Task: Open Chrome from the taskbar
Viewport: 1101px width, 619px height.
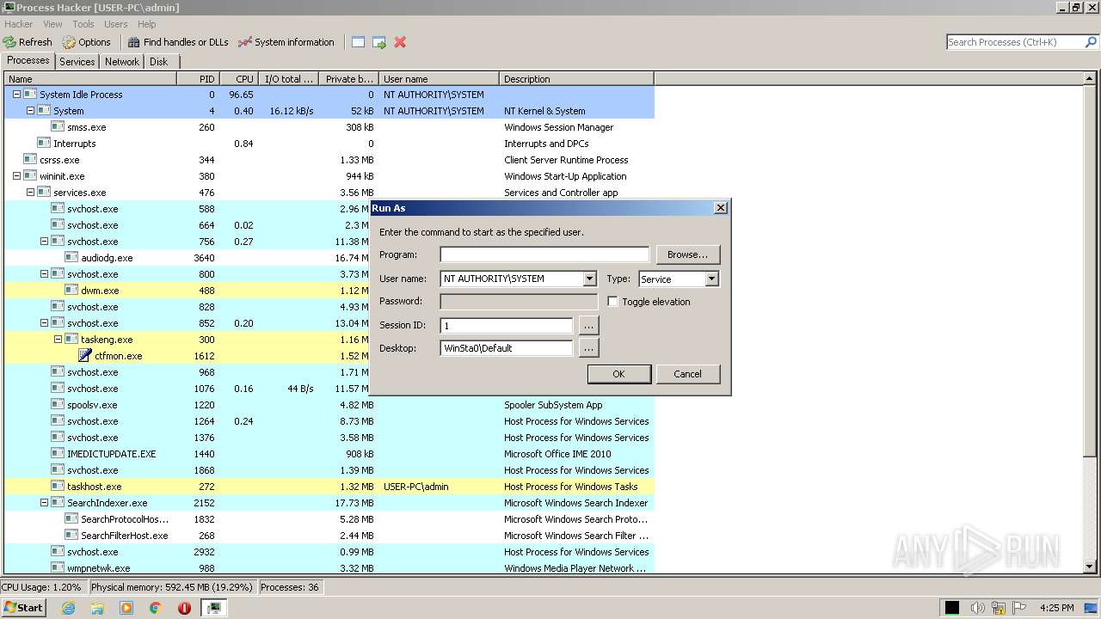Action: (x=156, y=608)
